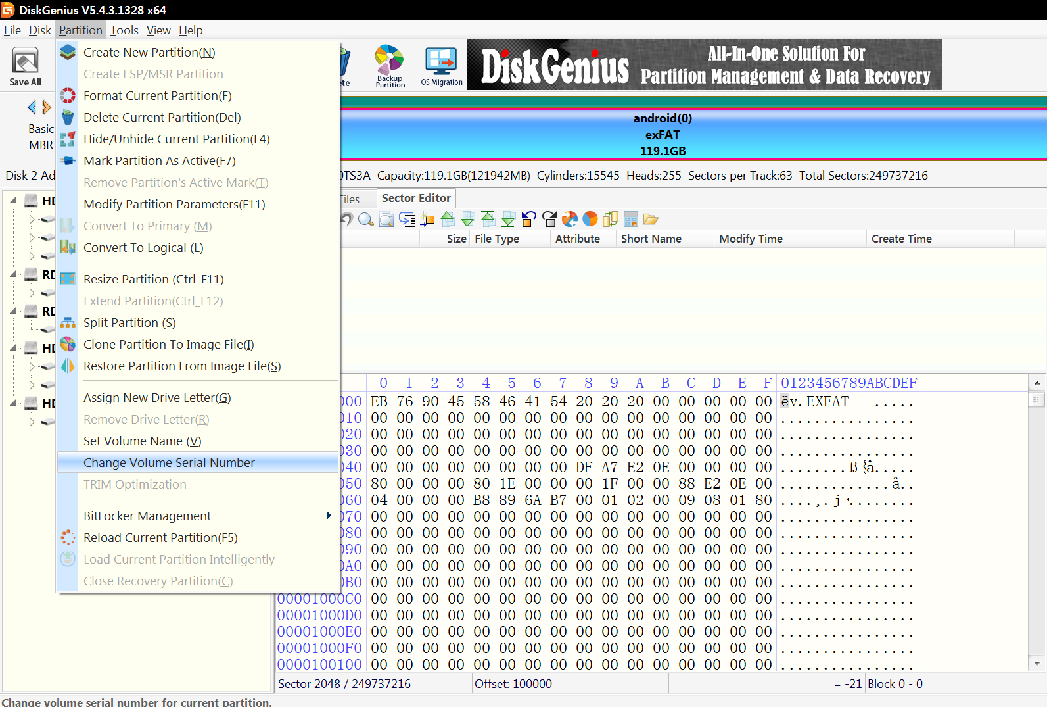Click the orange pie icon with arrows
This screenshot has height=707, width=1047.
(x=570, y=219)
